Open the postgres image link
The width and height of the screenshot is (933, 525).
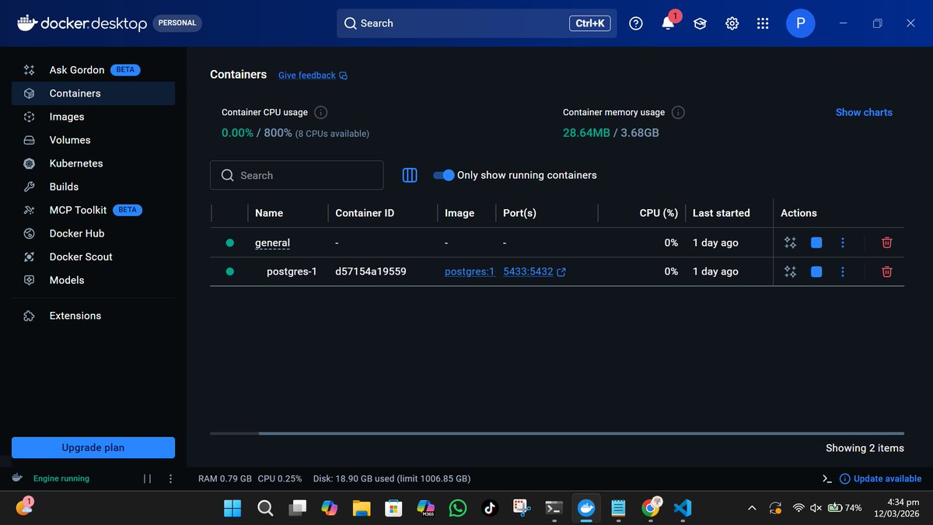(x=470, y=271)
